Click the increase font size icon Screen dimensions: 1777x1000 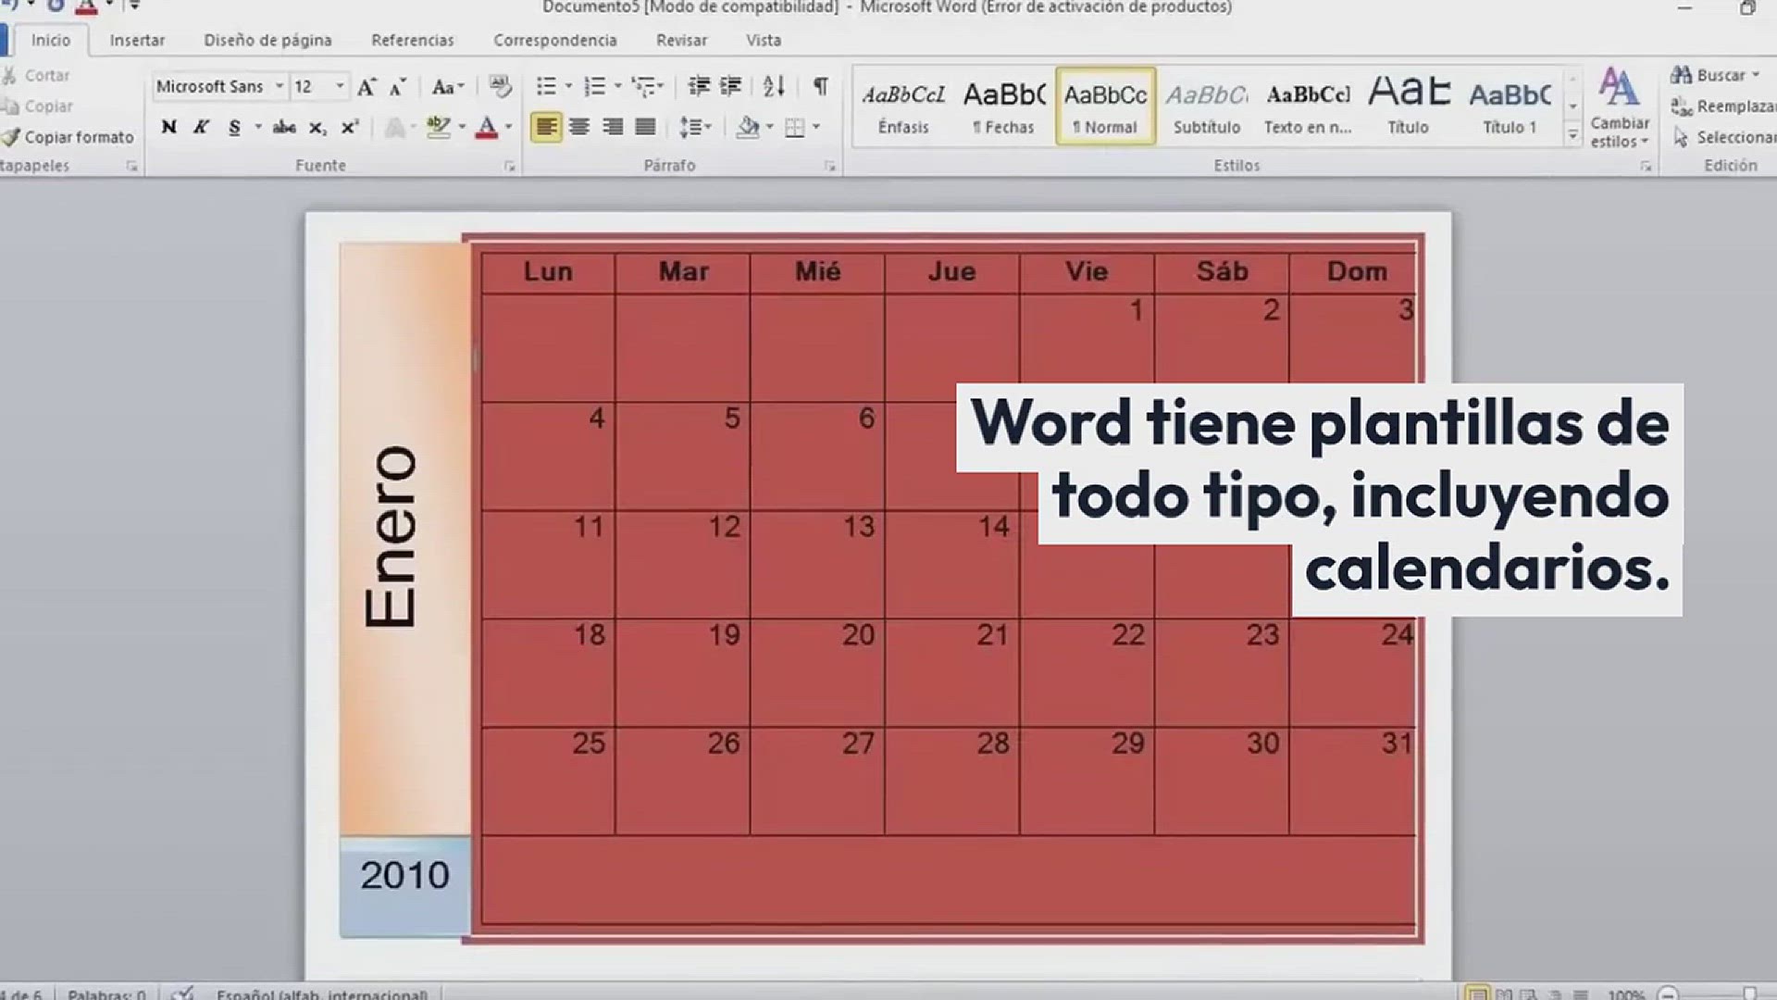click(367, 87)
